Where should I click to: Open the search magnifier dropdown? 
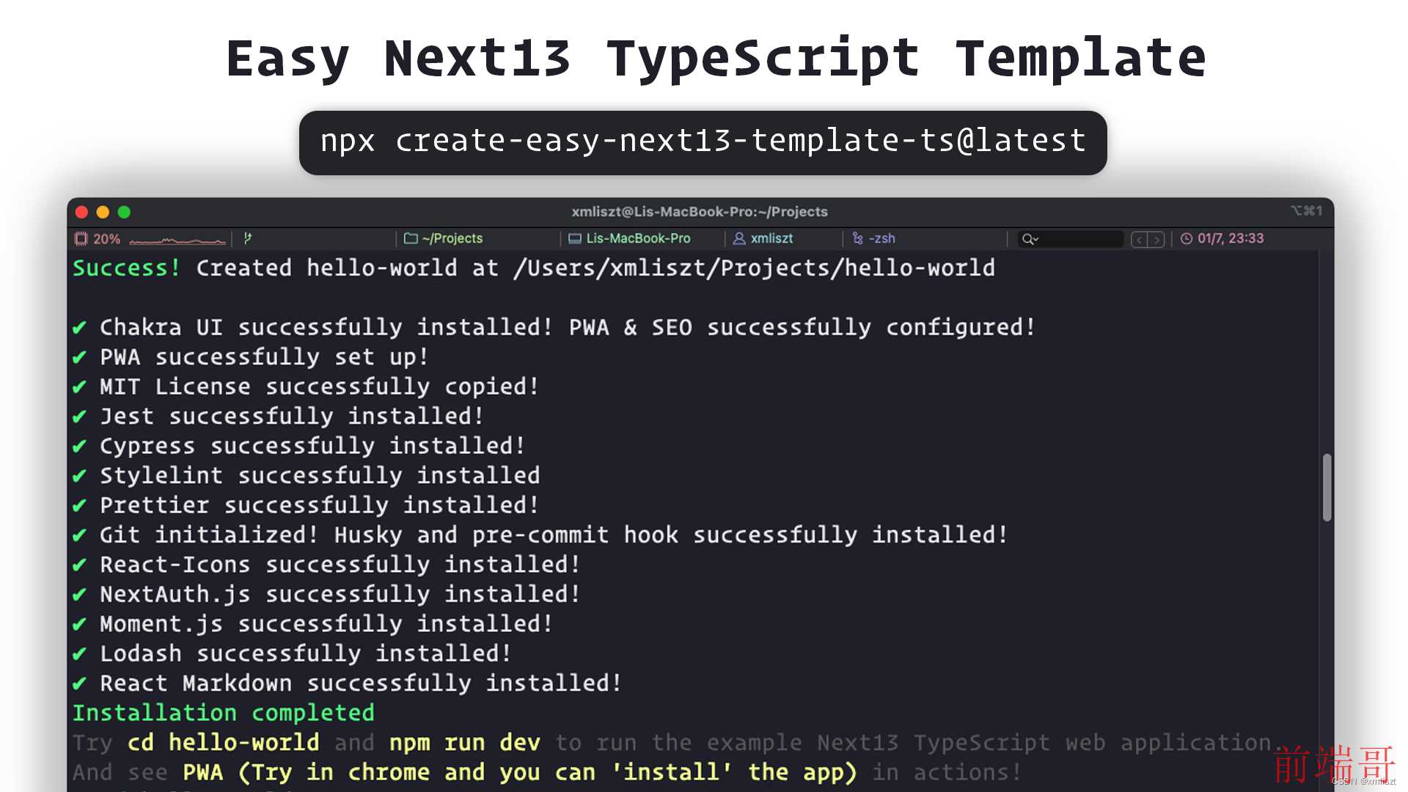point(1030,239)
